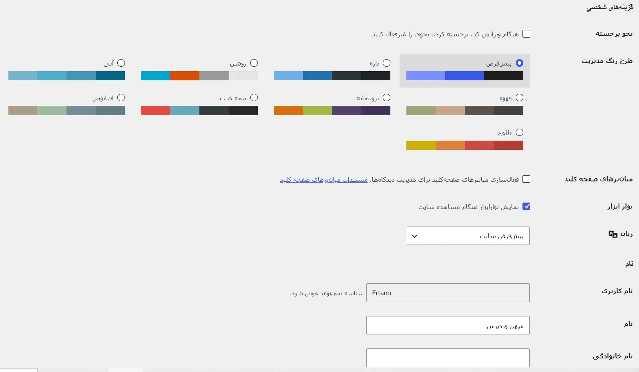Click the نوار ابزار setting label
Viewport: 639px width, 372px height.
tap(620, 207)
